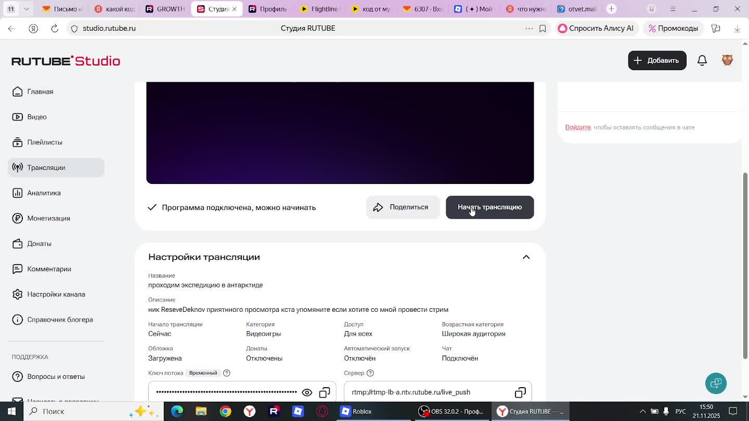749x421 pixels.
Task: Click Начать трансляцию button
Action: (x=489, y=207)
